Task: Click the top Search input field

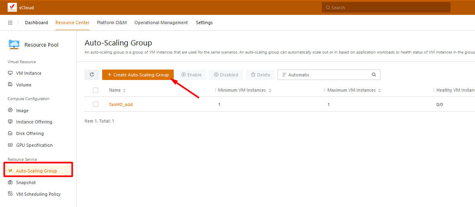Action: coord(386,7)
